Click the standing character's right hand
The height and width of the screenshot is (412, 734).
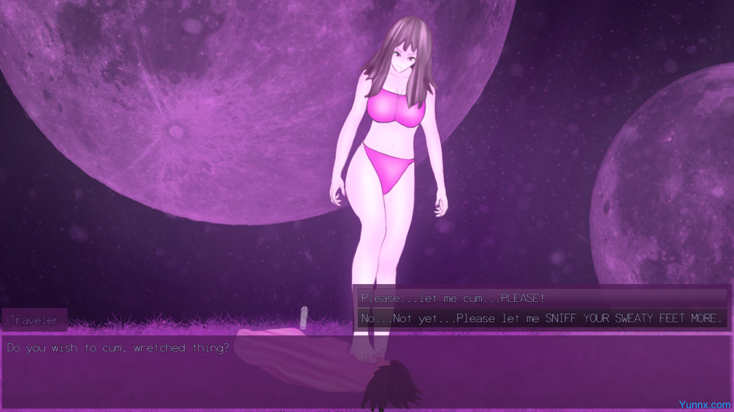coord(337,195)
